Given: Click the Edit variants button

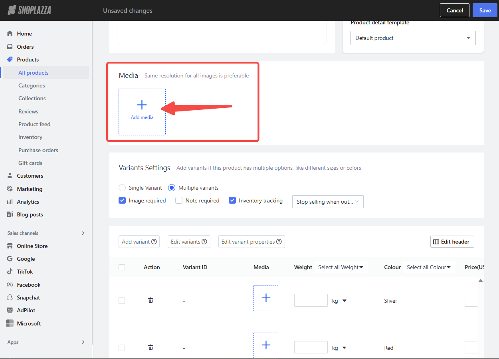Looking at the screenshot, I should (189, 242).
